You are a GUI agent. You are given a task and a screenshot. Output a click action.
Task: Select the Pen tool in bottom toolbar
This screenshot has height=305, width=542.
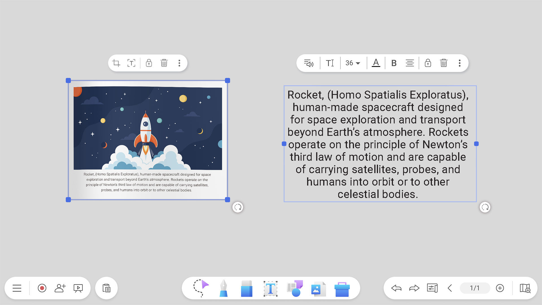tap(224, 288)
